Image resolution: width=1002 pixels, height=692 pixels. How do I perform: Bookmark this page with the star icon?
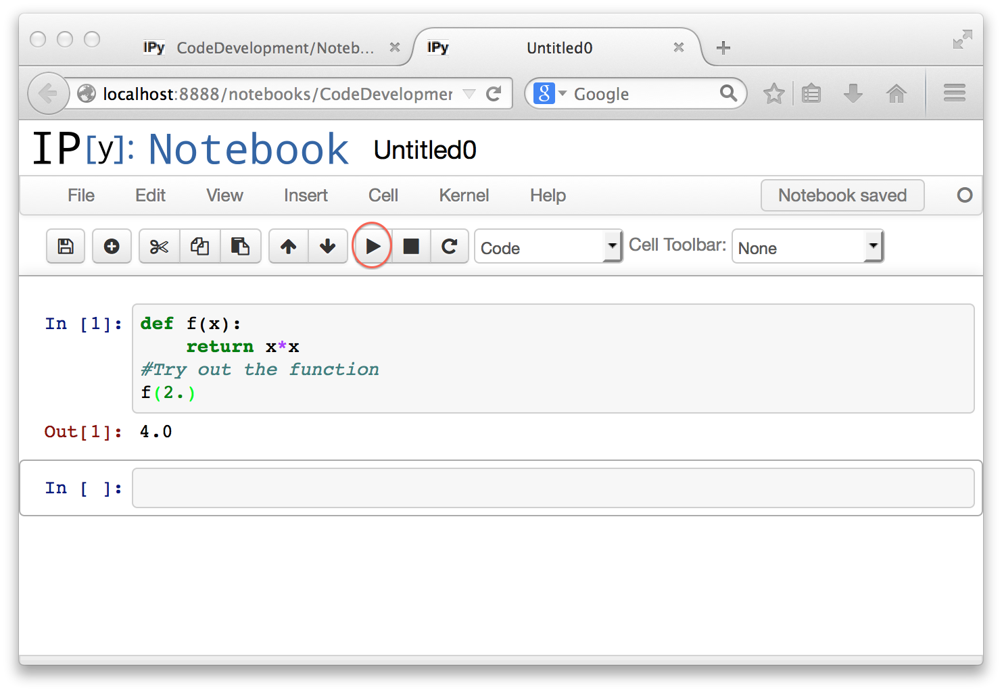[773, 93]
